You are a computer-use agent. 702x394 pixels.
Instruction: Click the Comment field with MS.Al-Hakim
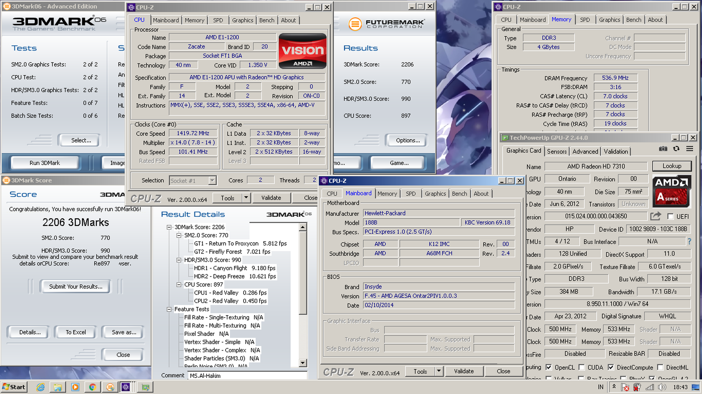coord(248,375)
